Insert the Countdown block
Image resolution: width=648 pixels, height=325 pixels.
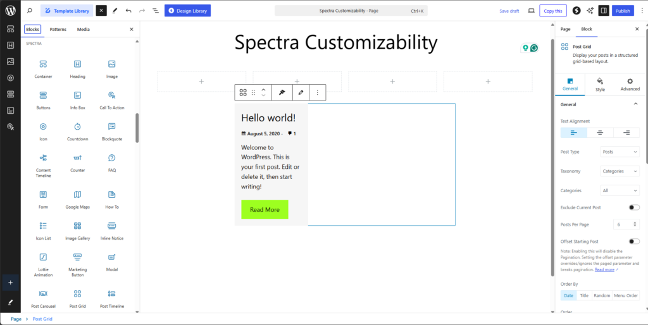tap(77, 132)
